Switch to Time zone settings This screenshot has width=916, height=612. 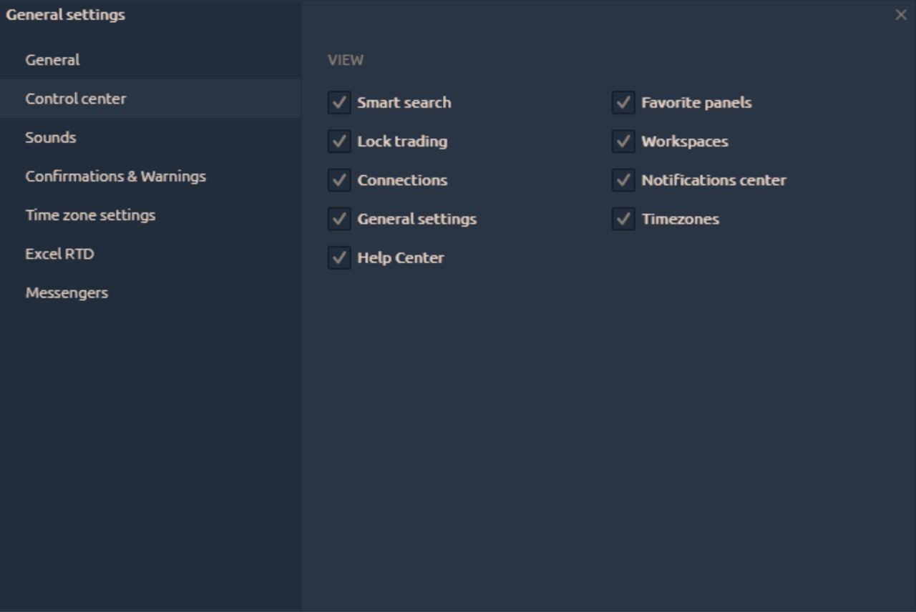90,215
